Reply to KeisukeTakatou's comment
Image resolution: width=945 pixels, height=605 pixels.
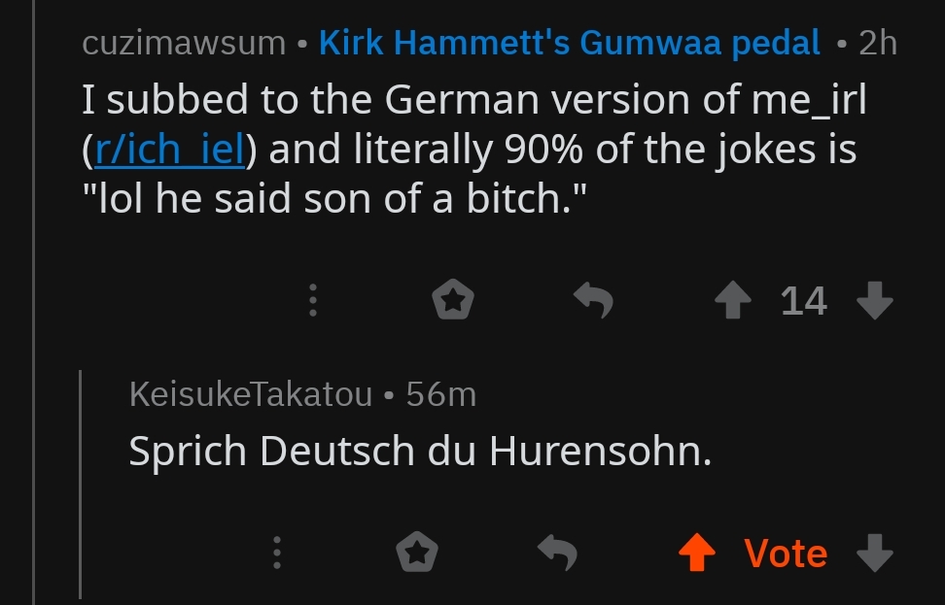pyautogui.click(x=558, y=554)
